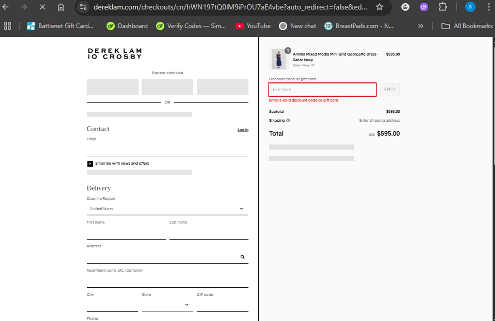Open the State dropdown
The width and height of the screenshot is (495, 321).
click(x=167, y=305)
